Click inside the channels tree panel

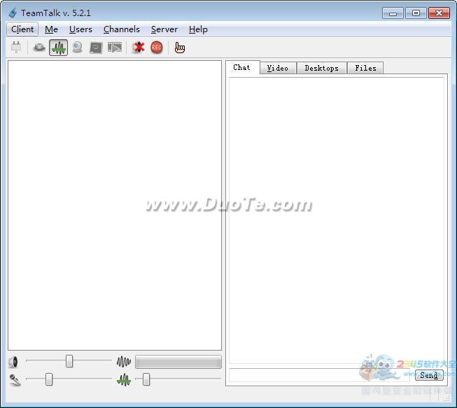[115, 205]
